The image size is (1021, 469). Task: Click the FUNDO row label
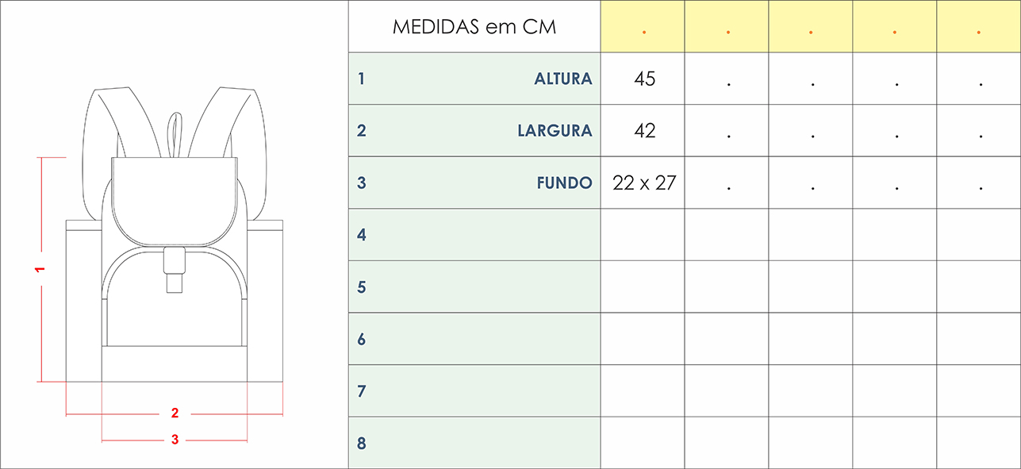[x=564, y=183]
